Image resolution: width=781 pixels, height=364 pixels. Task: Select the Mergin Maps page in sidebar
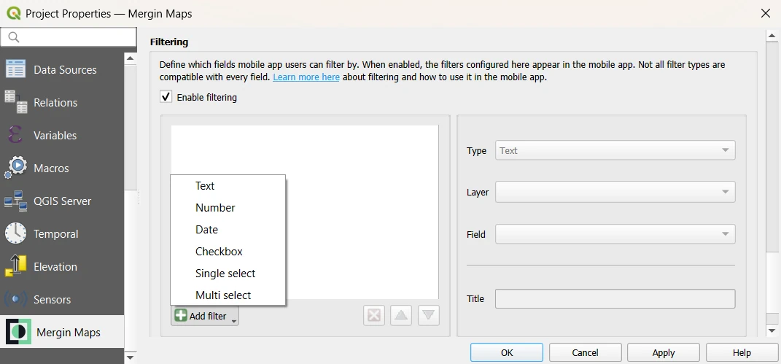coord(62,332)
